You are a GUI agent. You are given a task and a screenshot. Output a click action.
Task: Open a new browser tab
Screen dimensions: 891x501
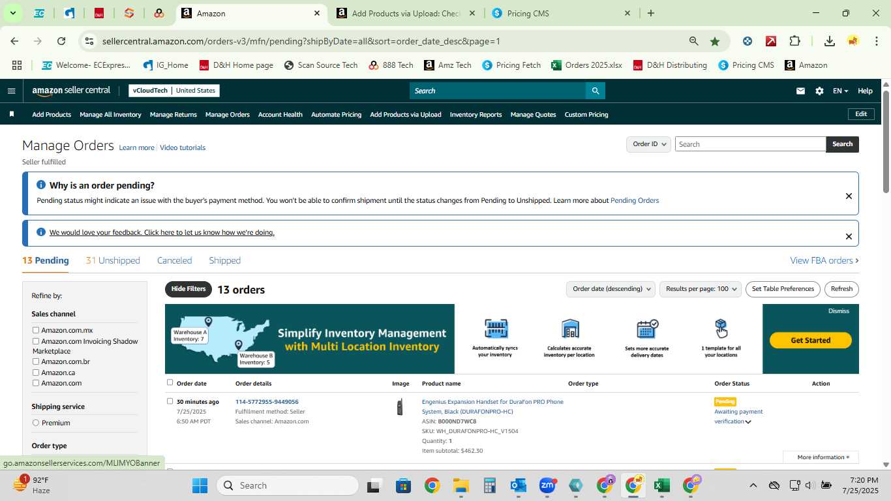click(650, 13)
